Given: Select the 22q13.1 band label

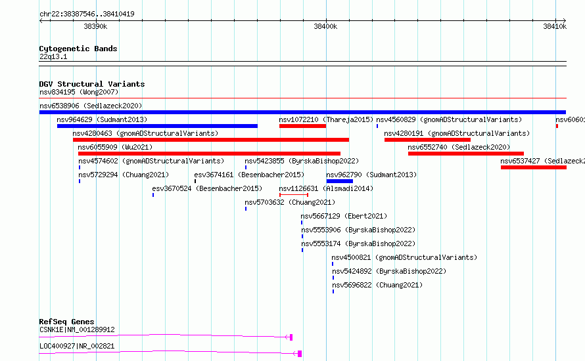Looking at the screenshot, I should tap(53, 56).
